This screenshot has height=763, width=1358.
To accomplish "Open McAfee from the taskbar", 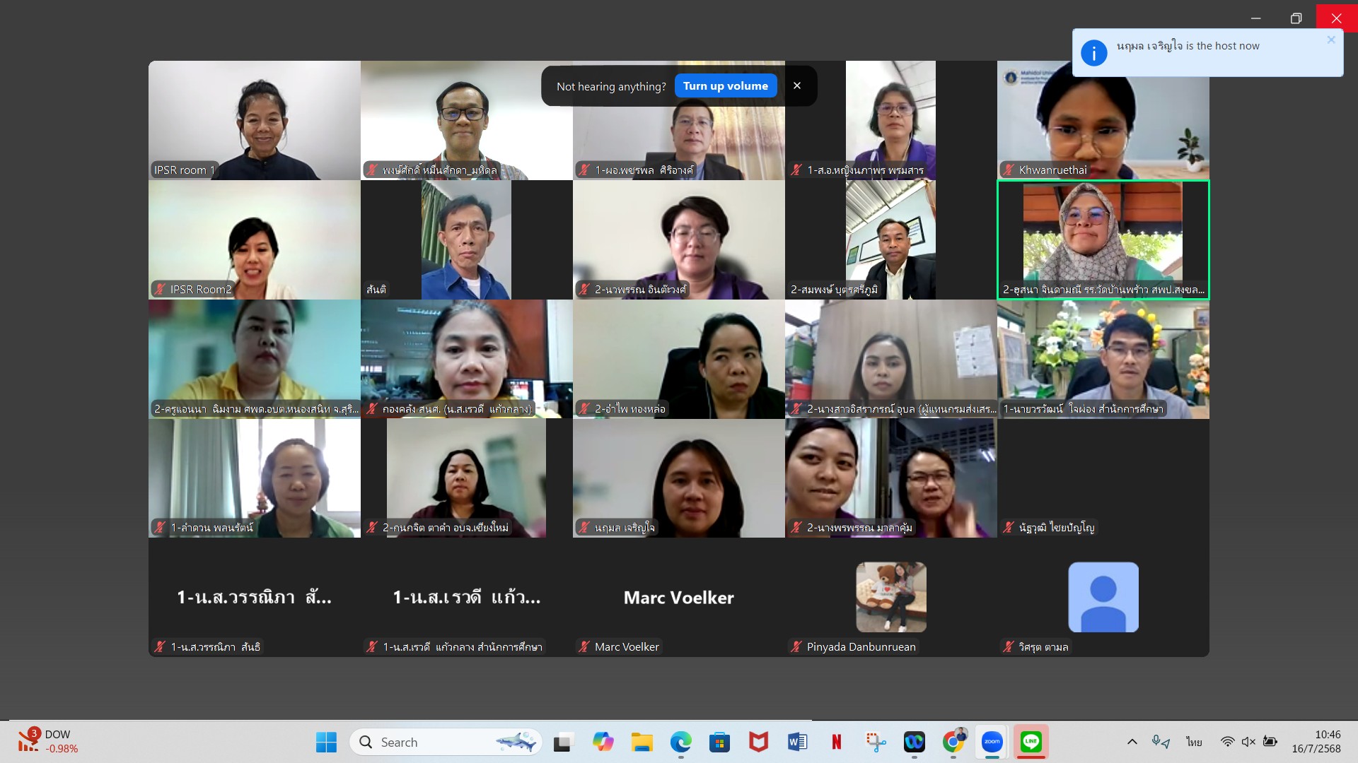I will (758, 742).
